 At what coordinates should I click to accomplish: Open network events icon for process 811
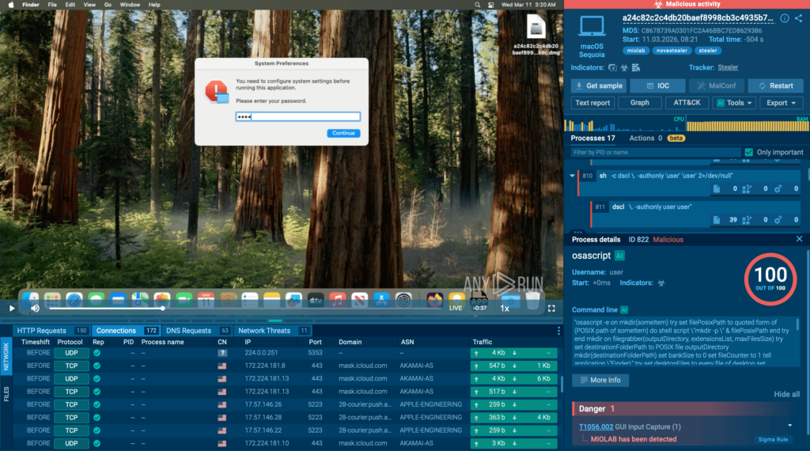pos(747,220)
